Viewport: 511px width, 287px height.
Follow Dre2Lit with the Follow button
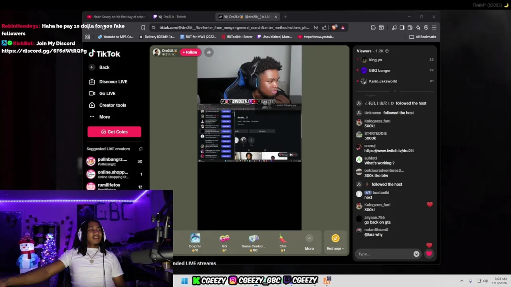(190, 52)
